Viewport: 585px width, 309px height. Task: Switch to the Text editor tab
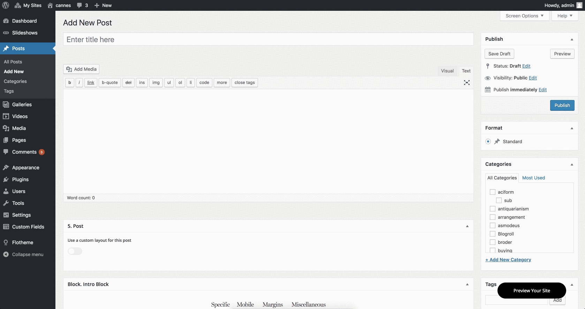466,71
